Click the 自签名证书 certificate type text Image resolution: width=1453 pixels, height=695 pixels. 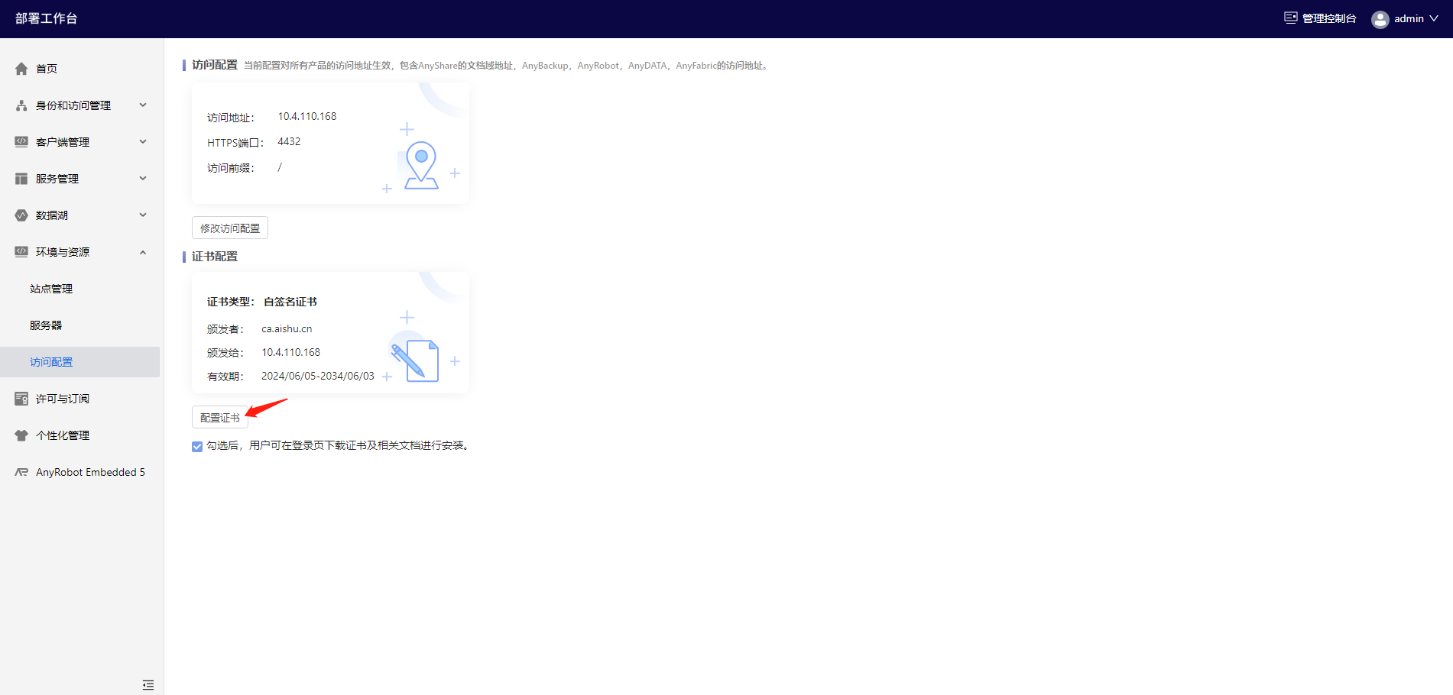coord(290,302)
